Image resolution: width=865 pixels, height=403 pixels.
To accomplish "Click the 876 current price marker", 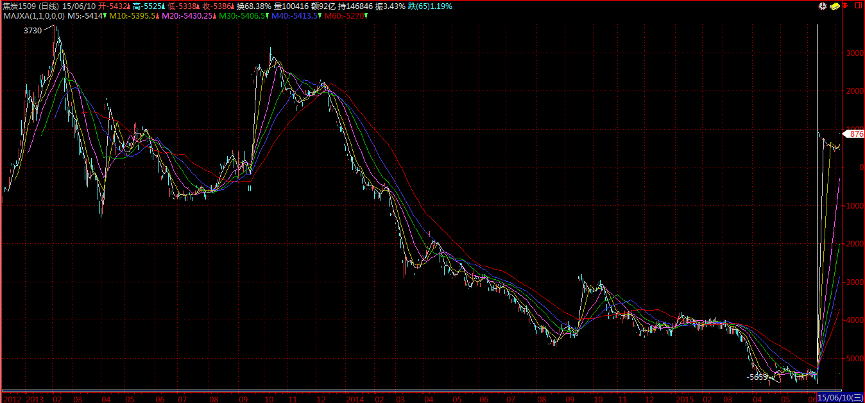I will (856, 134).
